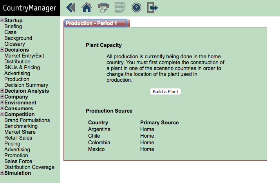Collapse the Decisions section
The width and height of the screenshot is (280, 183).
click(x=2, y=50)
